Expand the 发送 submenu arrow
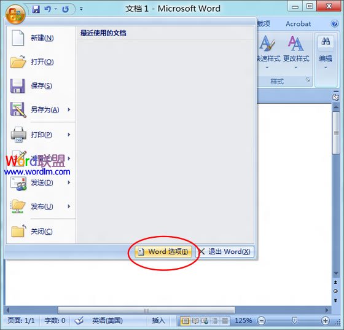Image resolution: width=344 pixels, height=330 pixels. (69, 183)
